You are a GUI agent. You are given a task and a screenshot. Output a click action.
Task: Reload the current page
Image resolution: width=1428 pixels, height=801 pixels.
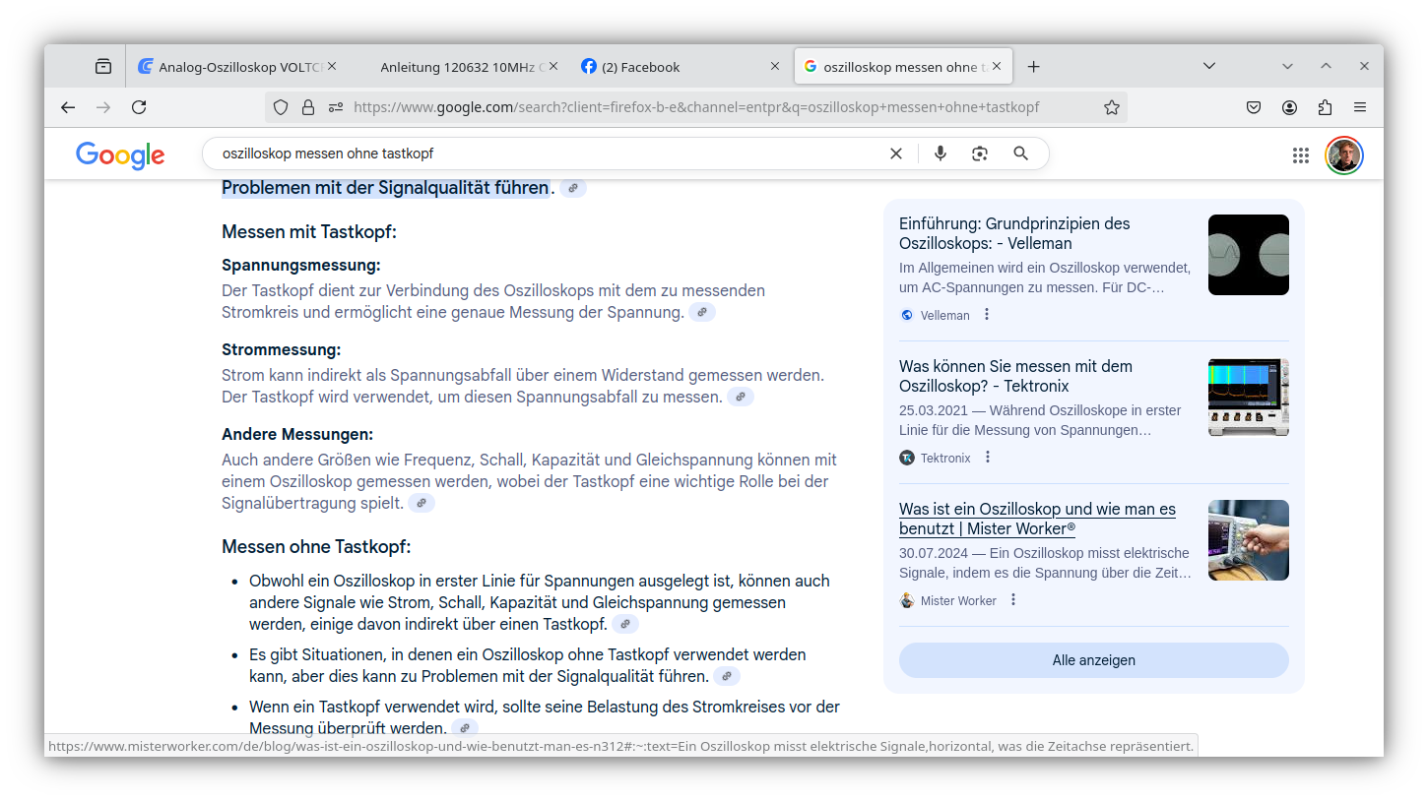139,107
